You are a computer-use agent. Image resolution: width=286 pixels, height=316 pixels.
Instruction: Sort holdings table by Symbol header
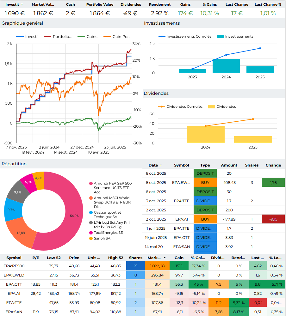point(14,258)
